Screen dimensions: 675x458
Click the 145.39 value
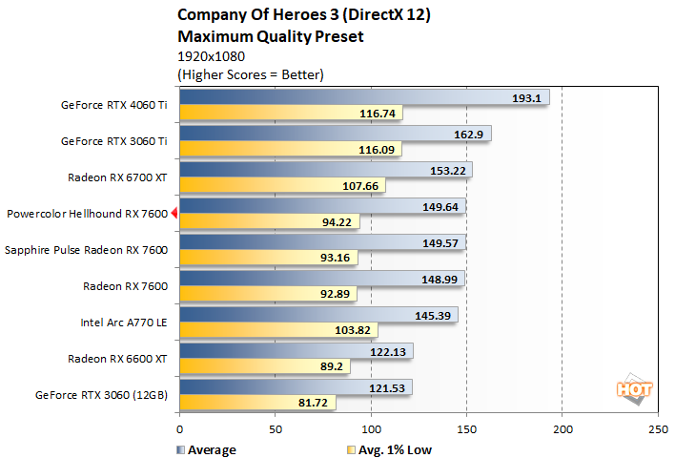pos(433,316)
